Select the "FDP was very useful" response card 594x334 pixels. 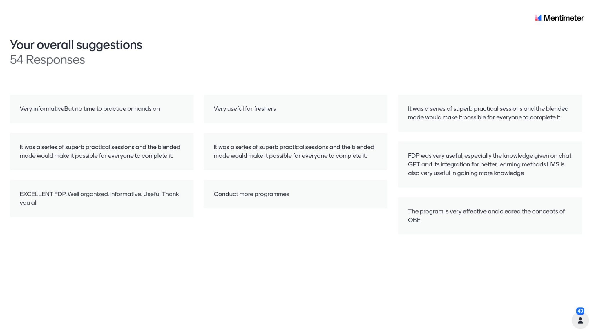coord(490,164)
